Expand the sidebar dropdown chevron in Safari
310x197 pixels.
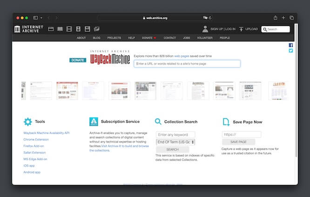pyautogui.click(x=41, y=18)
